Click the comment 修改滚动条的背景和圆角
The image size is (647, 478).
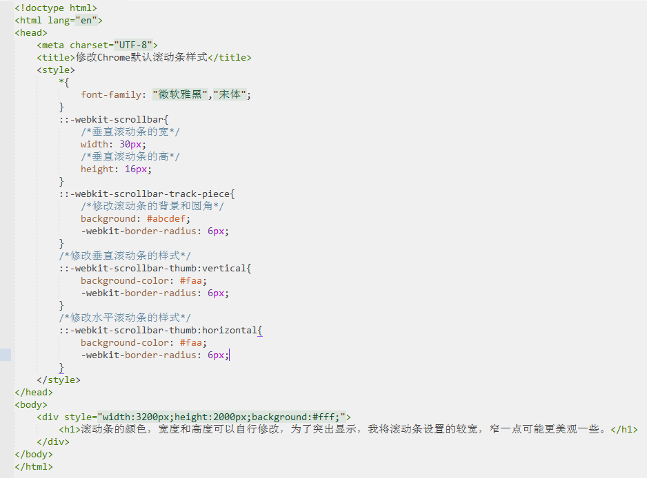point(152,206)
